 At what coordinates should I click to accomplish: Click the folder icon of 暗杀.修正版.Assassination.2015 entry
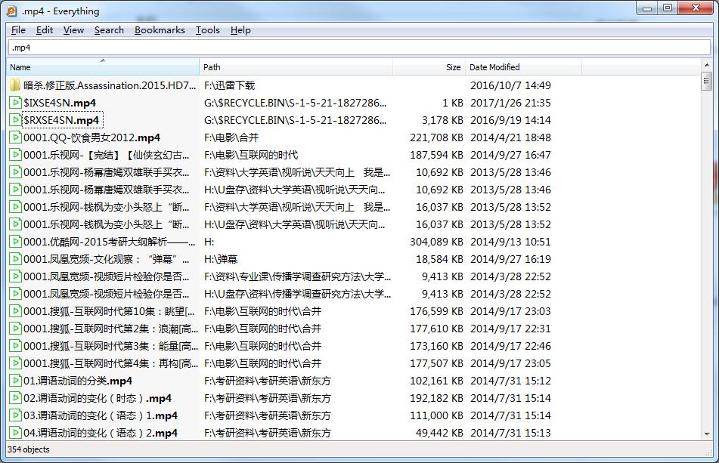pyautogui.click(x=17, y=85)
